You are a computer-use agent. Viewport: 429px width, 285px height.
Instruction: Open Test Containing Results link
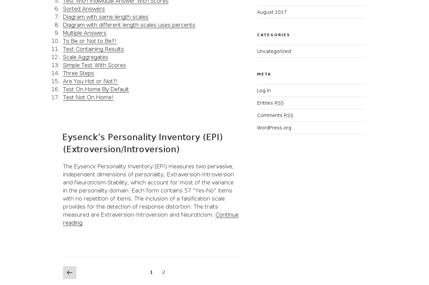tap(93, 49)
